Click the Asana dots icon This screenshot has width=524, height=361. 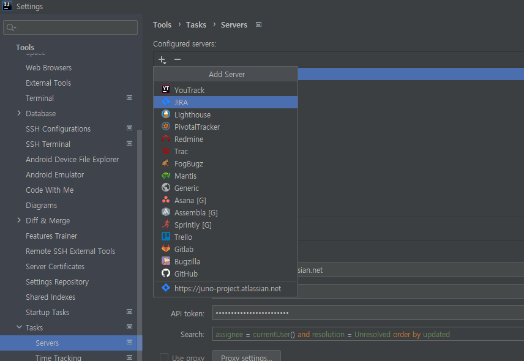pyautogui.click(x=166, y=199)
